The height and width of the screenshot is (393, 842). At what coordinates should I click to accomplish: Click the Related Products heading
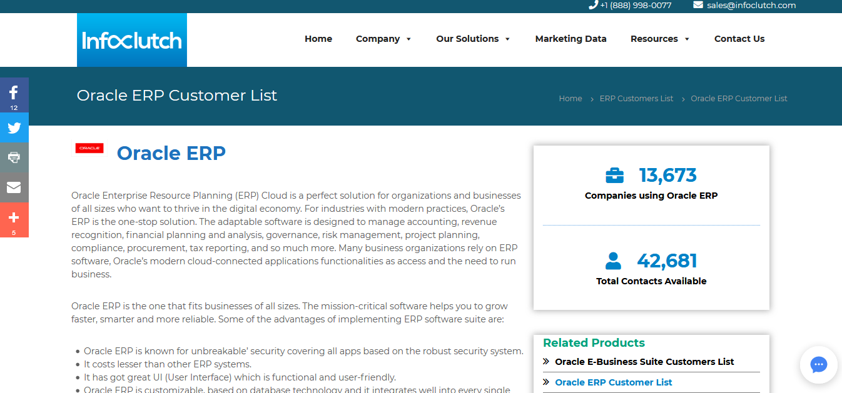pyautogui.click(x=594, y=343)
